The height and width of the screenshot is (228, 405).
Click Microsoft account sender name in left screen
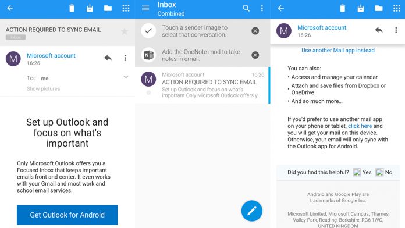51,55
